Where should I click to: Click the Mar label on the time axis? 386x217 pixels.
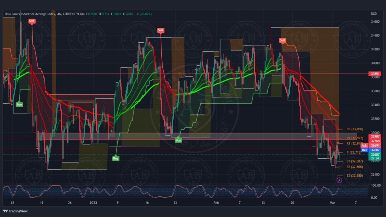point(332,203)
